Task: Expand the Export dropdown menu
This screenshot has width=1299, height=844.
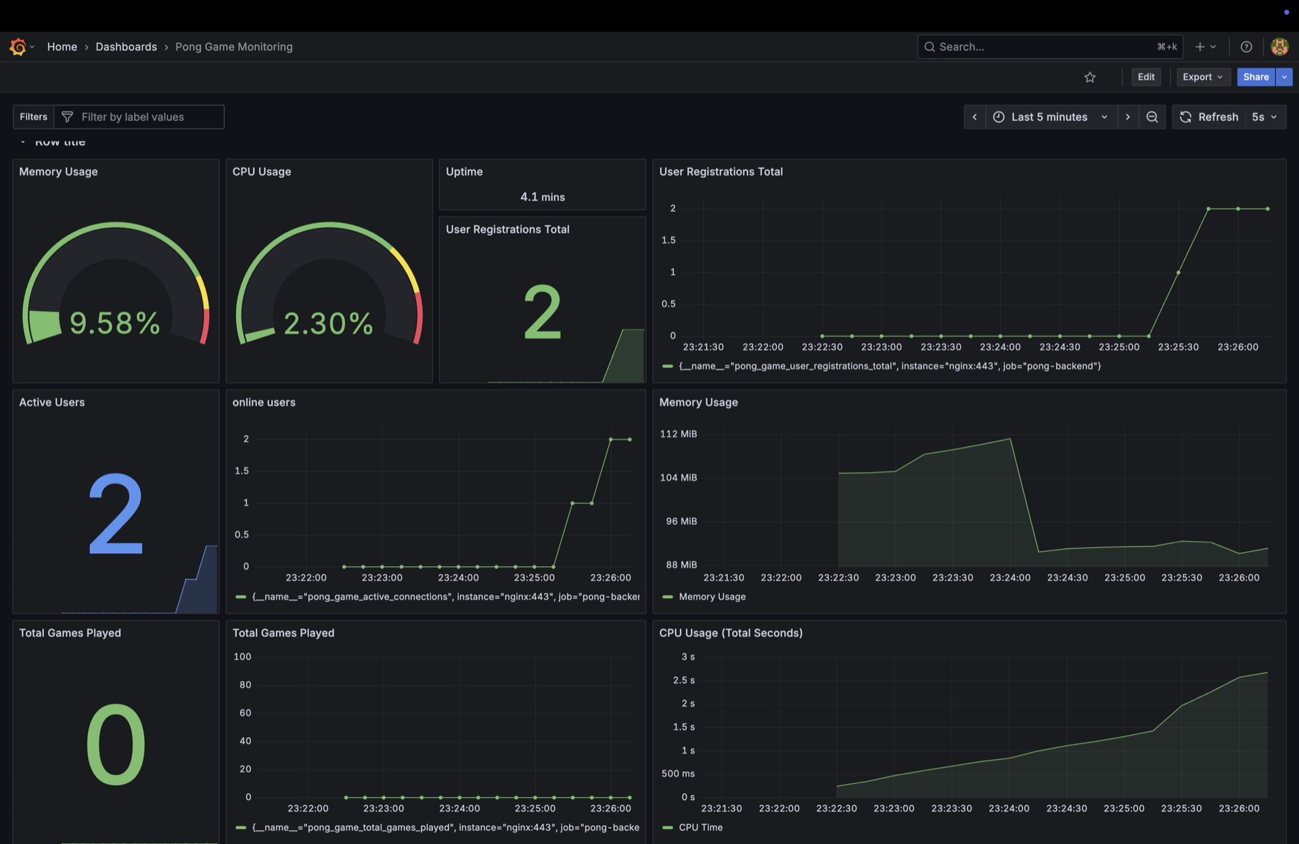Action: pyautogui.click(x=1202, y=77)
